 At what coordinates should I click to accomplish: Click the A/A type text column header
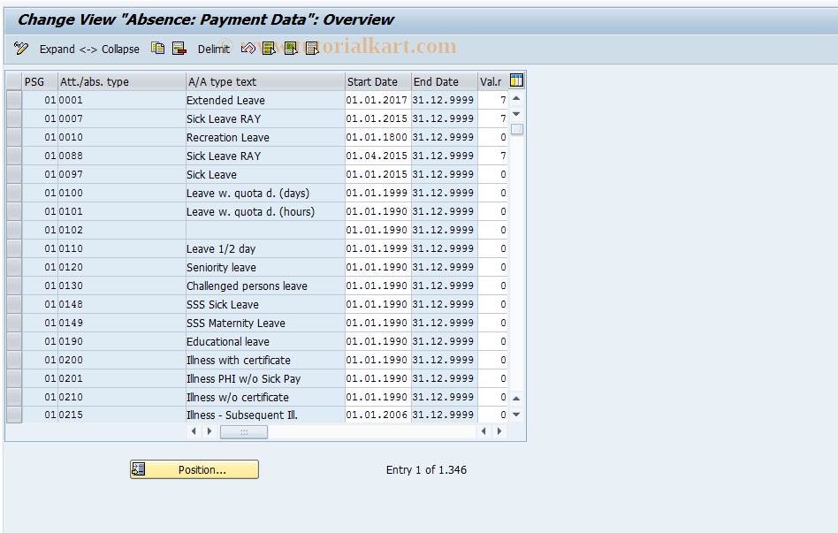click(265, 82)
